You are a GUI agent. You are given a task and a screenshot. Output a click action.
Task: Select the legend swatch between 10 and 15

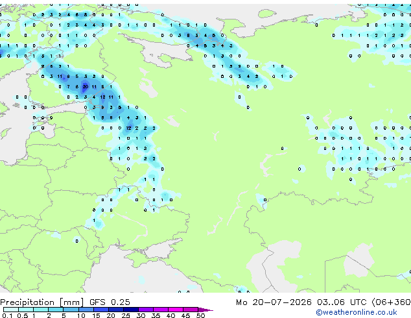click(x=86, y=310)
